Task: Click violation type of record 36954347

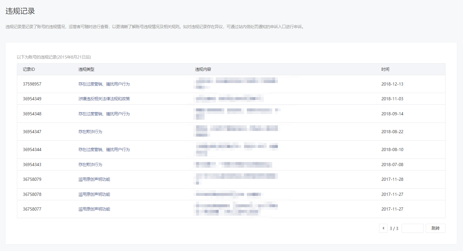Action: 90,132
